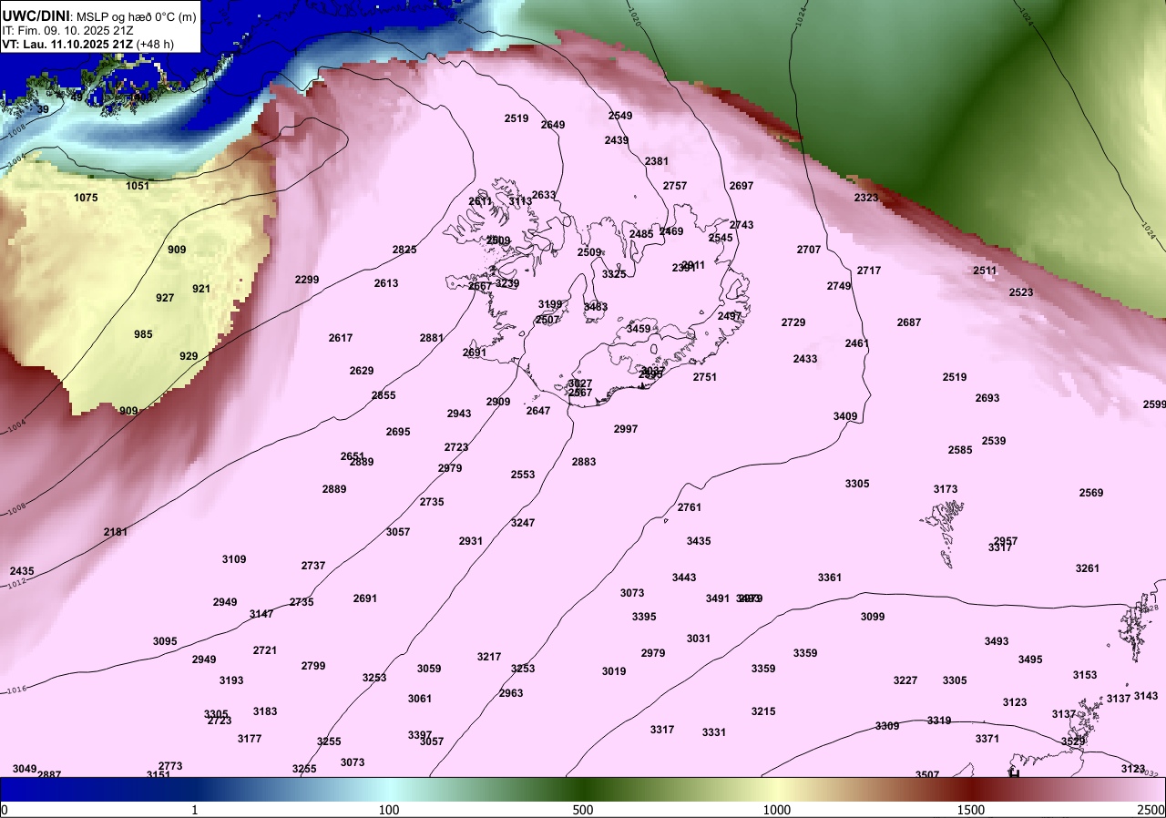The image size is (1166, 818).
Task: Click the height value 2997
Action: click(626, 429)
